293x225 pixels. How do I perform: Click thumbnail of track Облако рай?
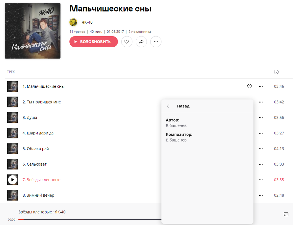(12, 148)
